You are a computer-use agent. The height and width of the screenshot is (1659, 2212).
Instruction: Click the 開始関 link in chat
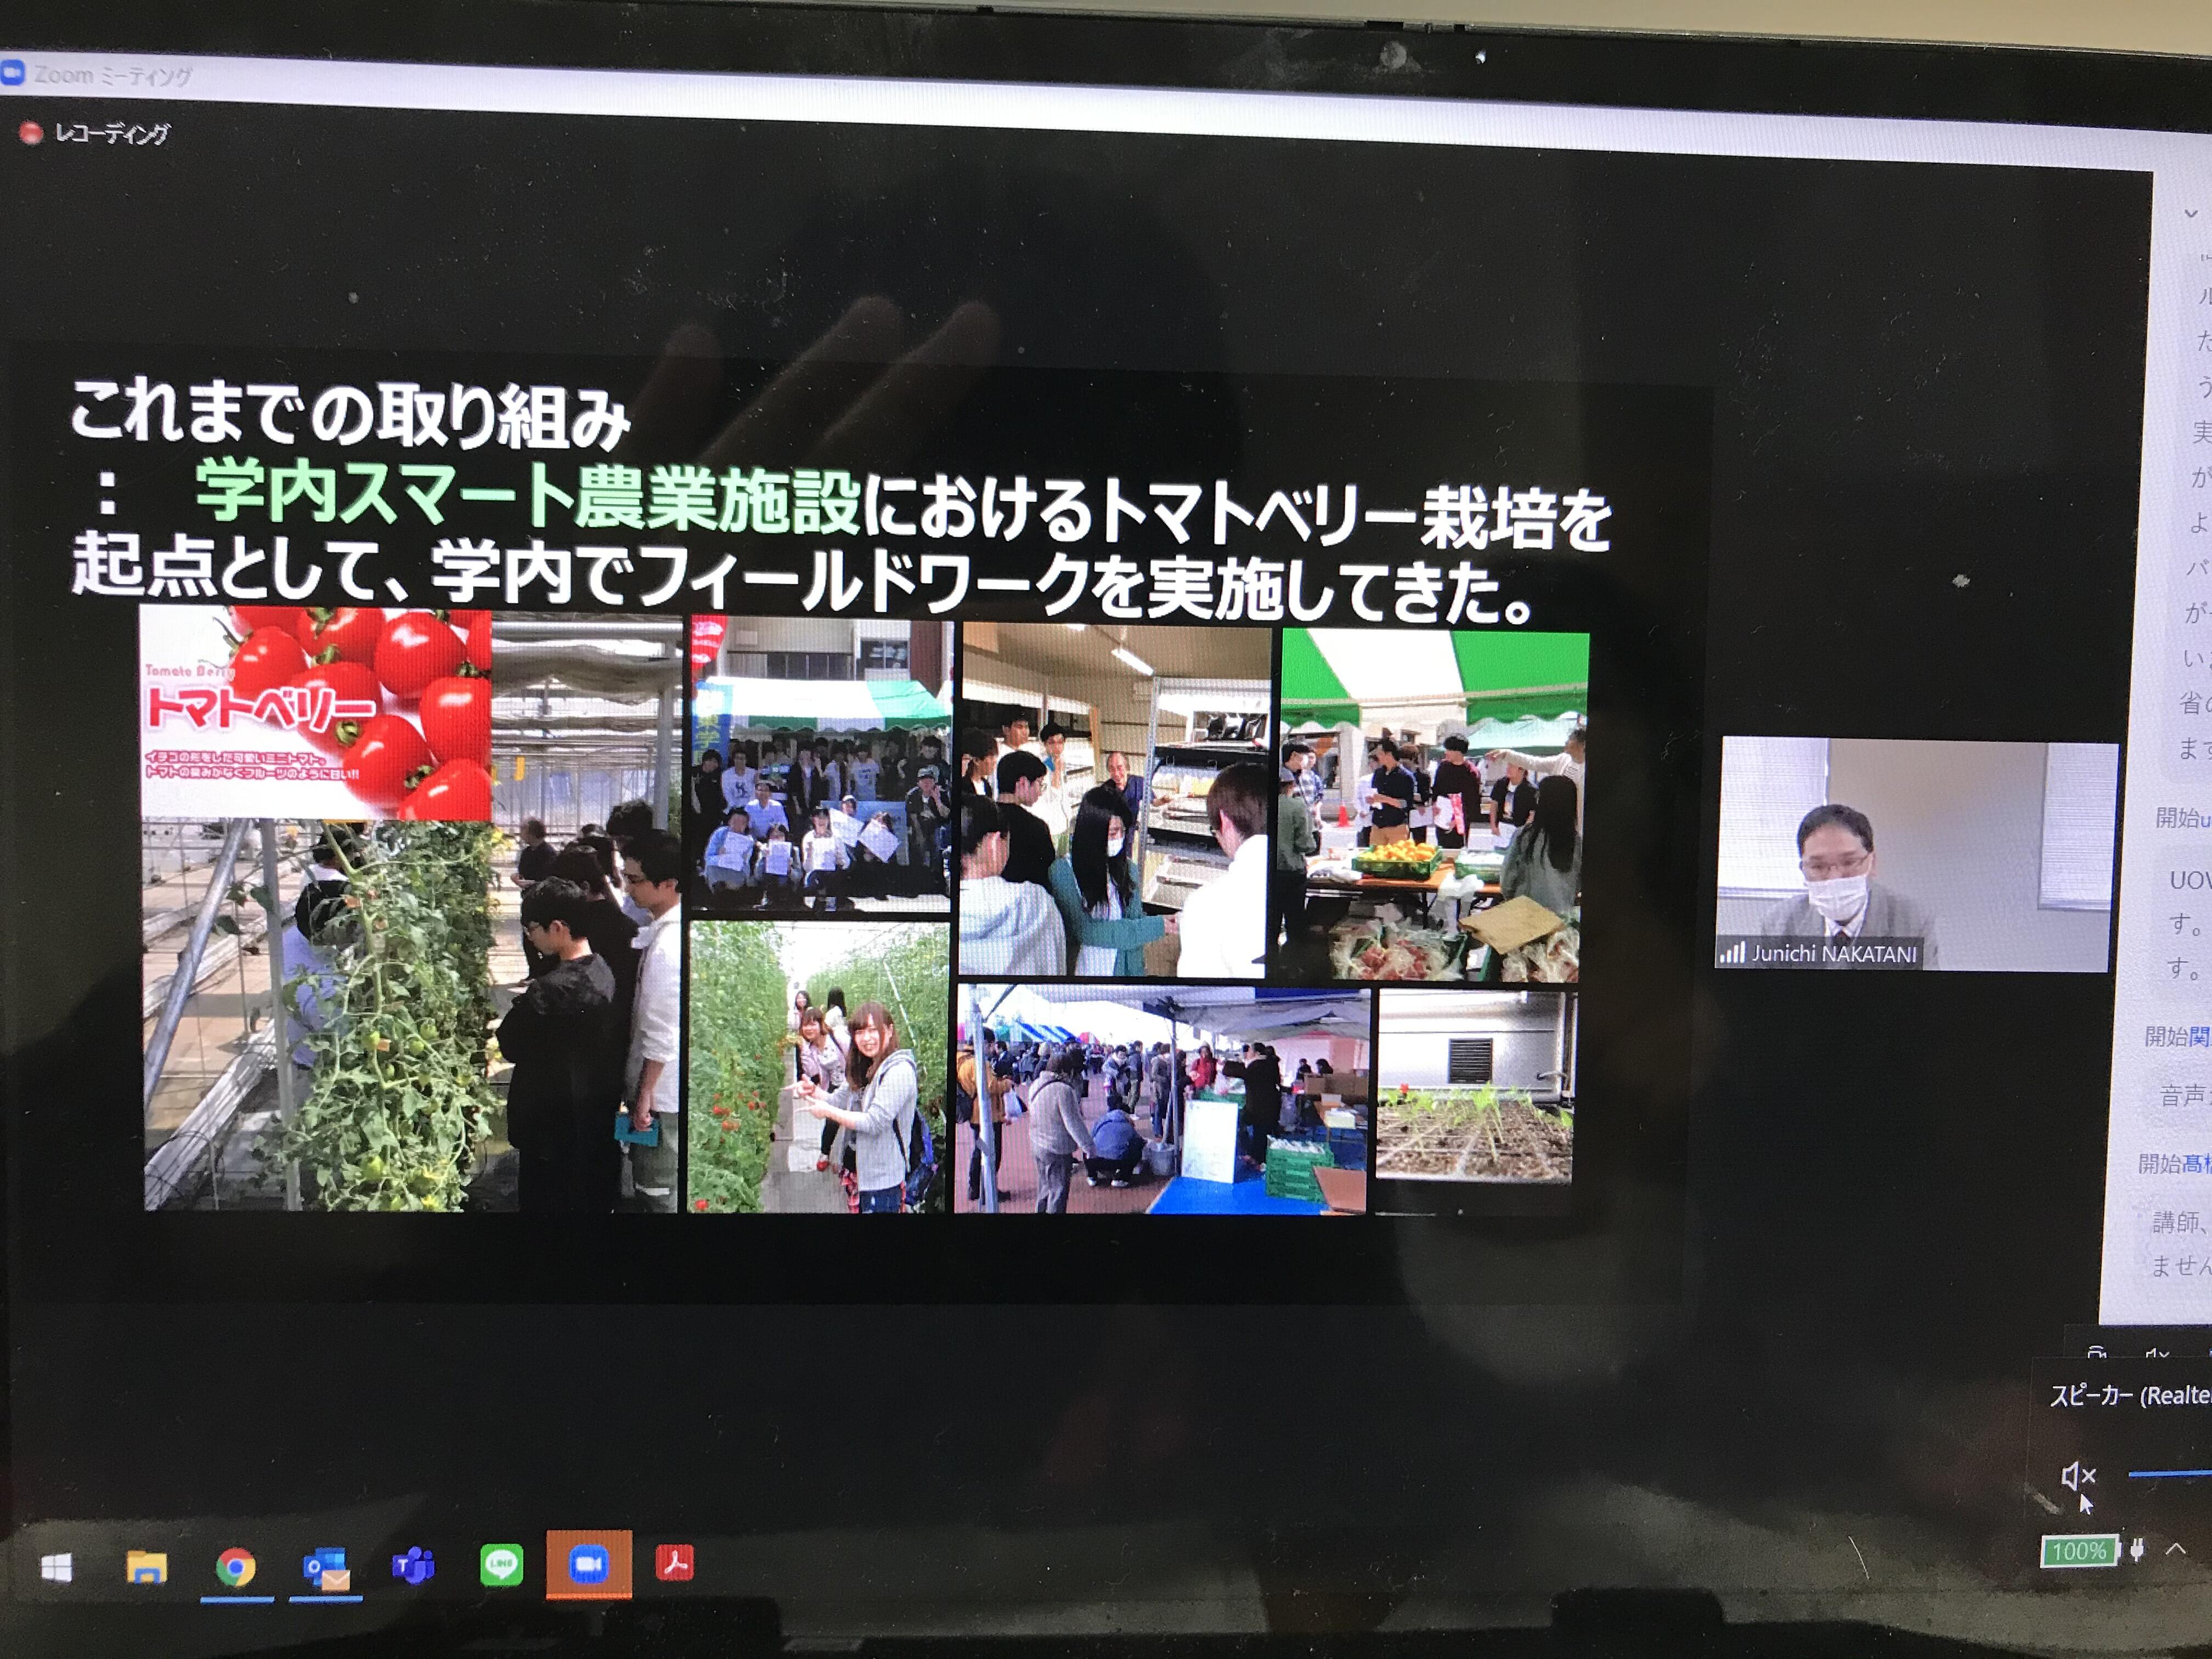click(x=2178, y=1036)
